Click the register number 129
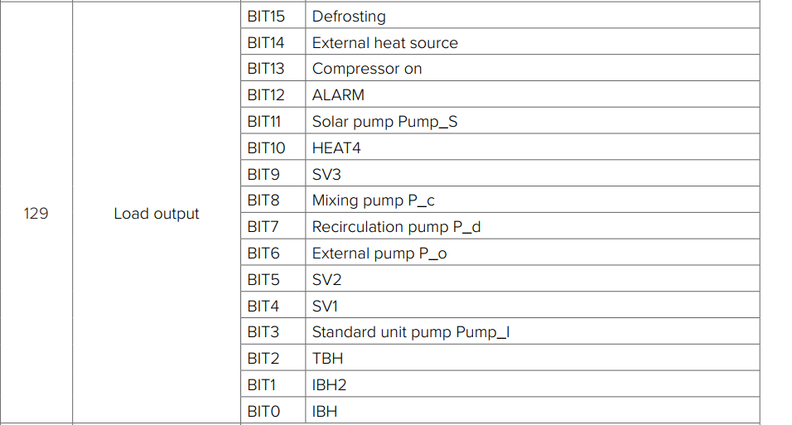This screenshot has height=425, width=792. (36, 213)
